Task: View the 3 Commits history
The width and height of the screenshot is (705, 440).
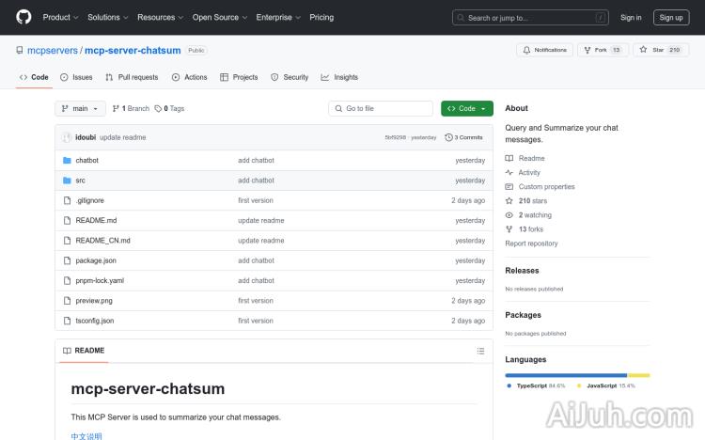Action: coord(465,137)
